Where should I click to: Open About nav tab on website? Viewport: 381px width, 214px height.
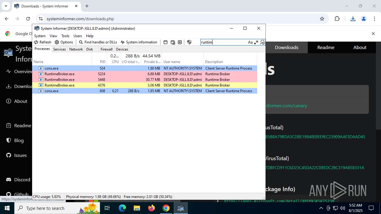[360, 48]
